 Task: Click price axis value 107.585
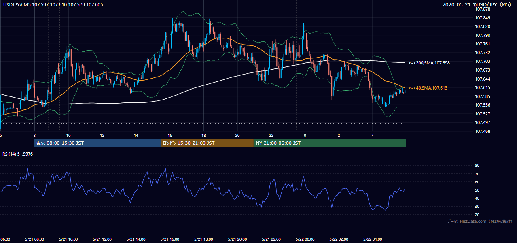(483, 96)
